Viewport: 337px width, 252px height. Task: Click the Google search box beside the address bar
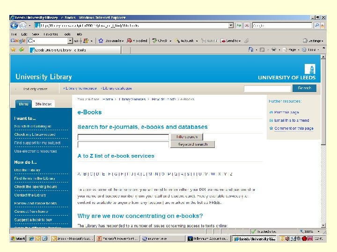[x=282, y=26]
